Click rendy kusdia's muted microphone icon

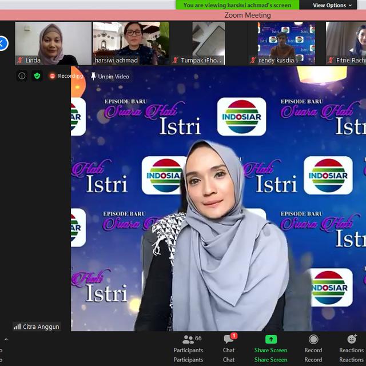click(253, 61)
